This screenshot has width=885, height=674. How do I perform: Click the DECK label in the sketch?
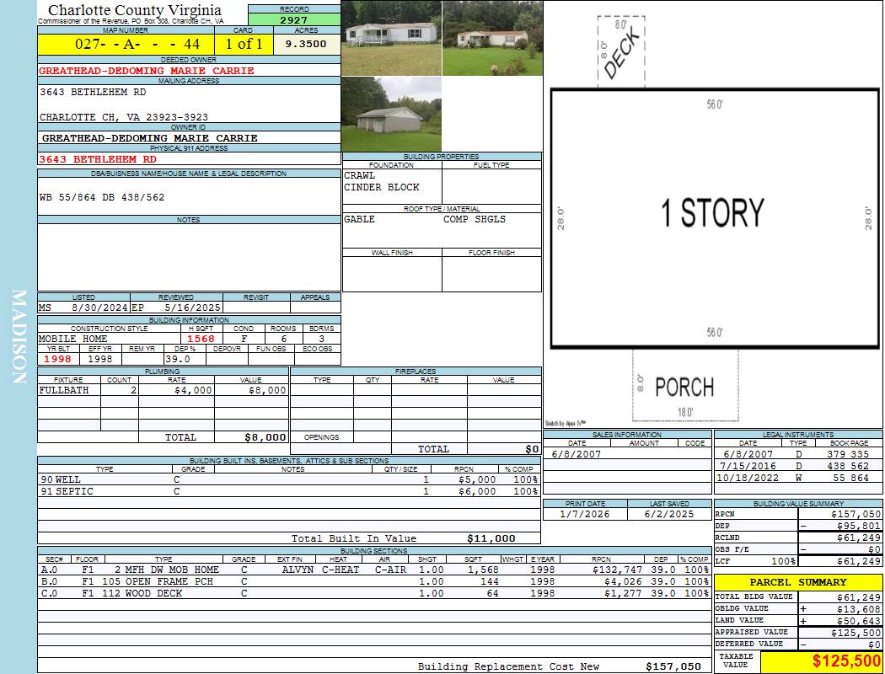pos(622,52)
